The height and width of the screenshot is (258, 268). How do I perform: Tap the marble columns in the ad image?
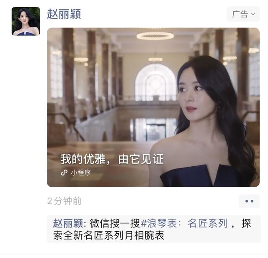68,74
